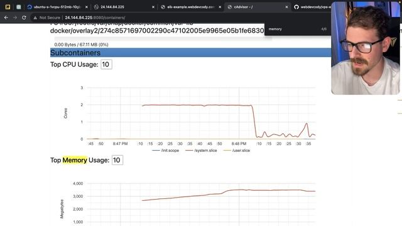The image size is (402, 226).
Task: Click the Subcontainers section header
Action: [x=190, y=53]
